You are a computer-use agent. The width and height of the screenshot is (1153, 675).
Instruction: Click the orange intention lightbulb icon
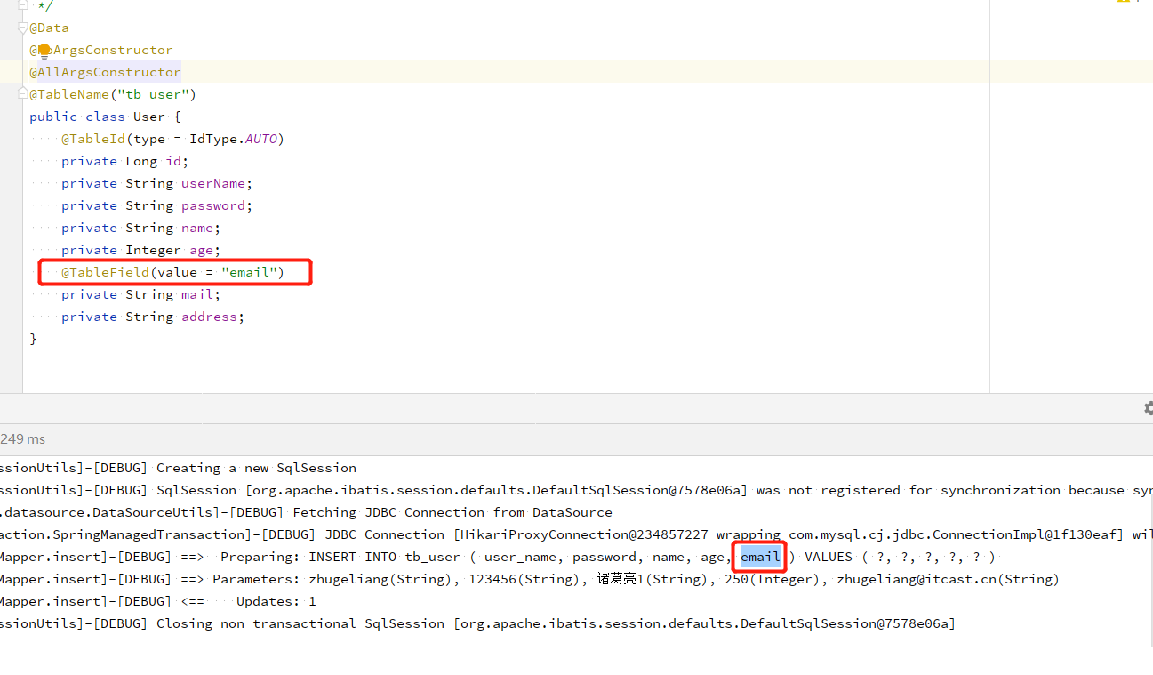coord(44,50)
